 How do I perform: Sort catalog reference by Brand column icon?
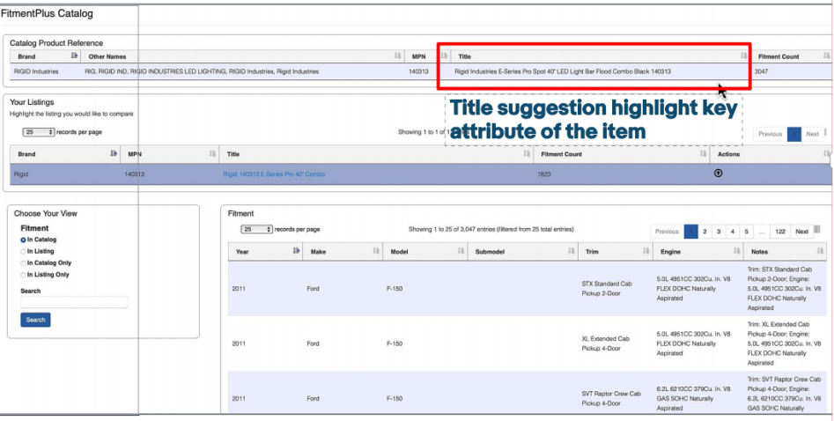[74, 55]
